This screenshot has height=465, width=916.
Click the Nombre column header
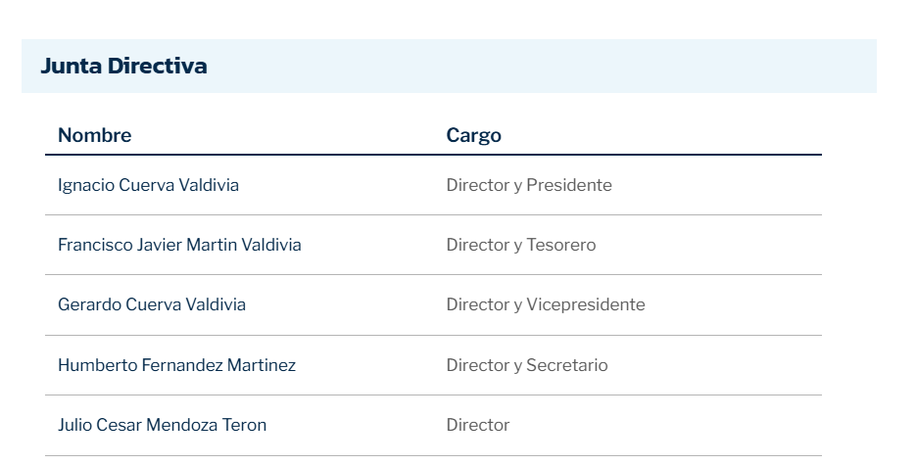click(x=95, y=135)
